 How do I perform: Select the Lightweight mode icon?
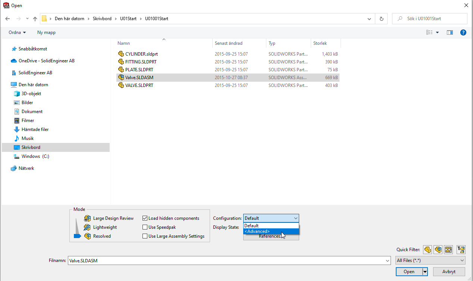(88, 227)
